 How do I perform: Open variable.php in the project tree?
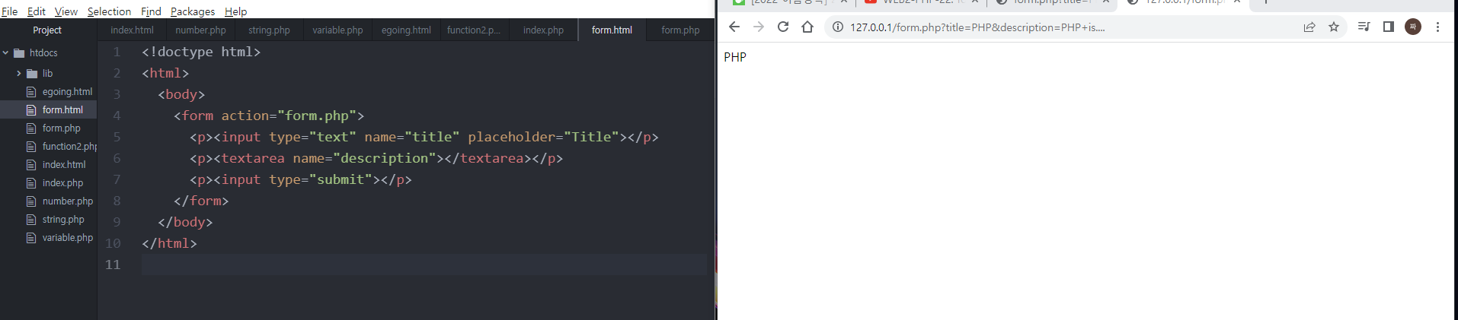(x=68, y=238)
